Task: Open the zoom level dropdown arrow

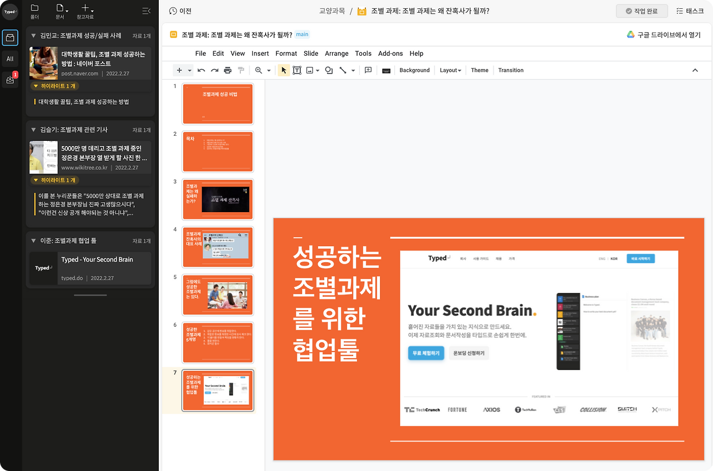Action: 268,70
